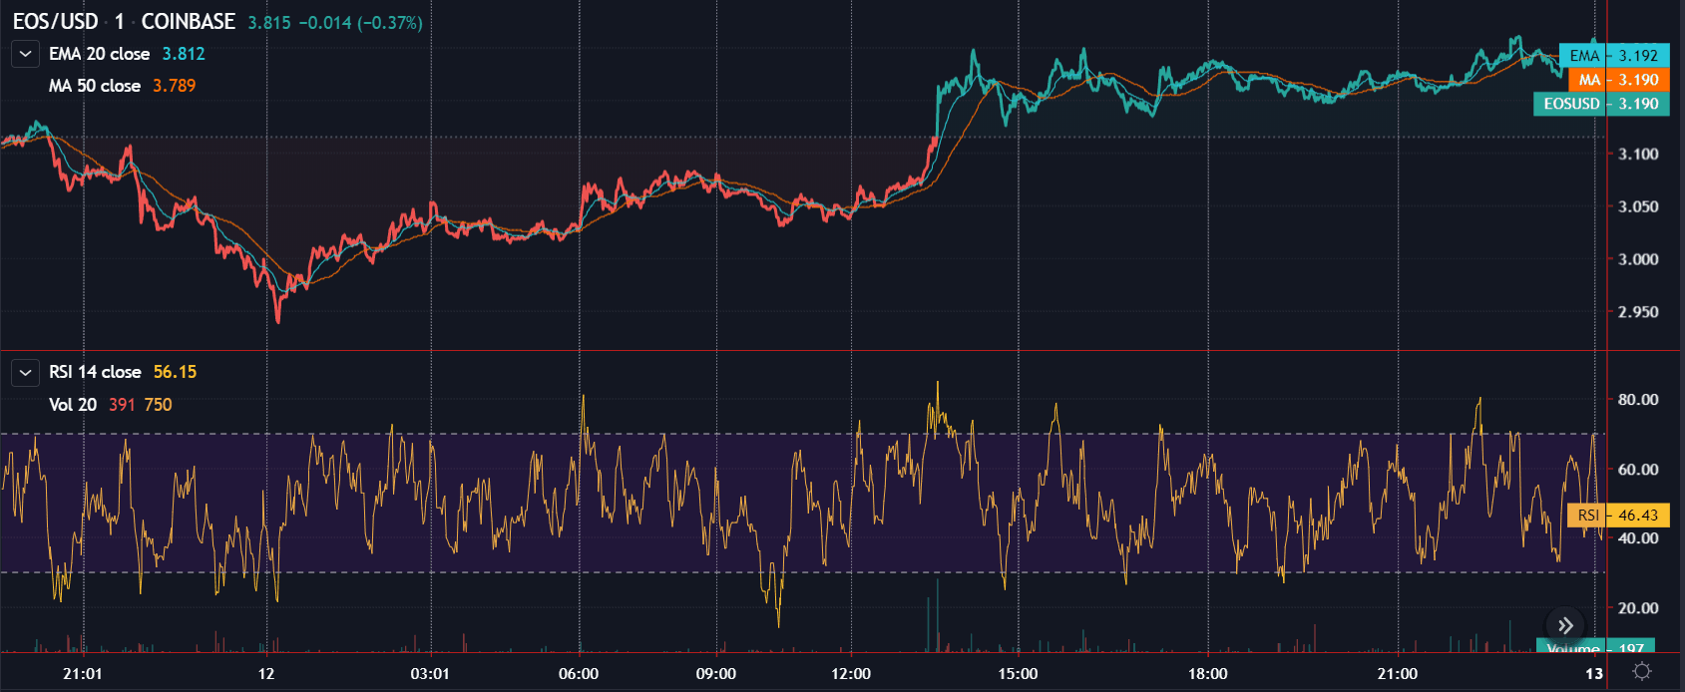This screenshot has height=692, width=1685.
Task: Click the Volume 197 value tag
Action: [x=1595, y=646]
